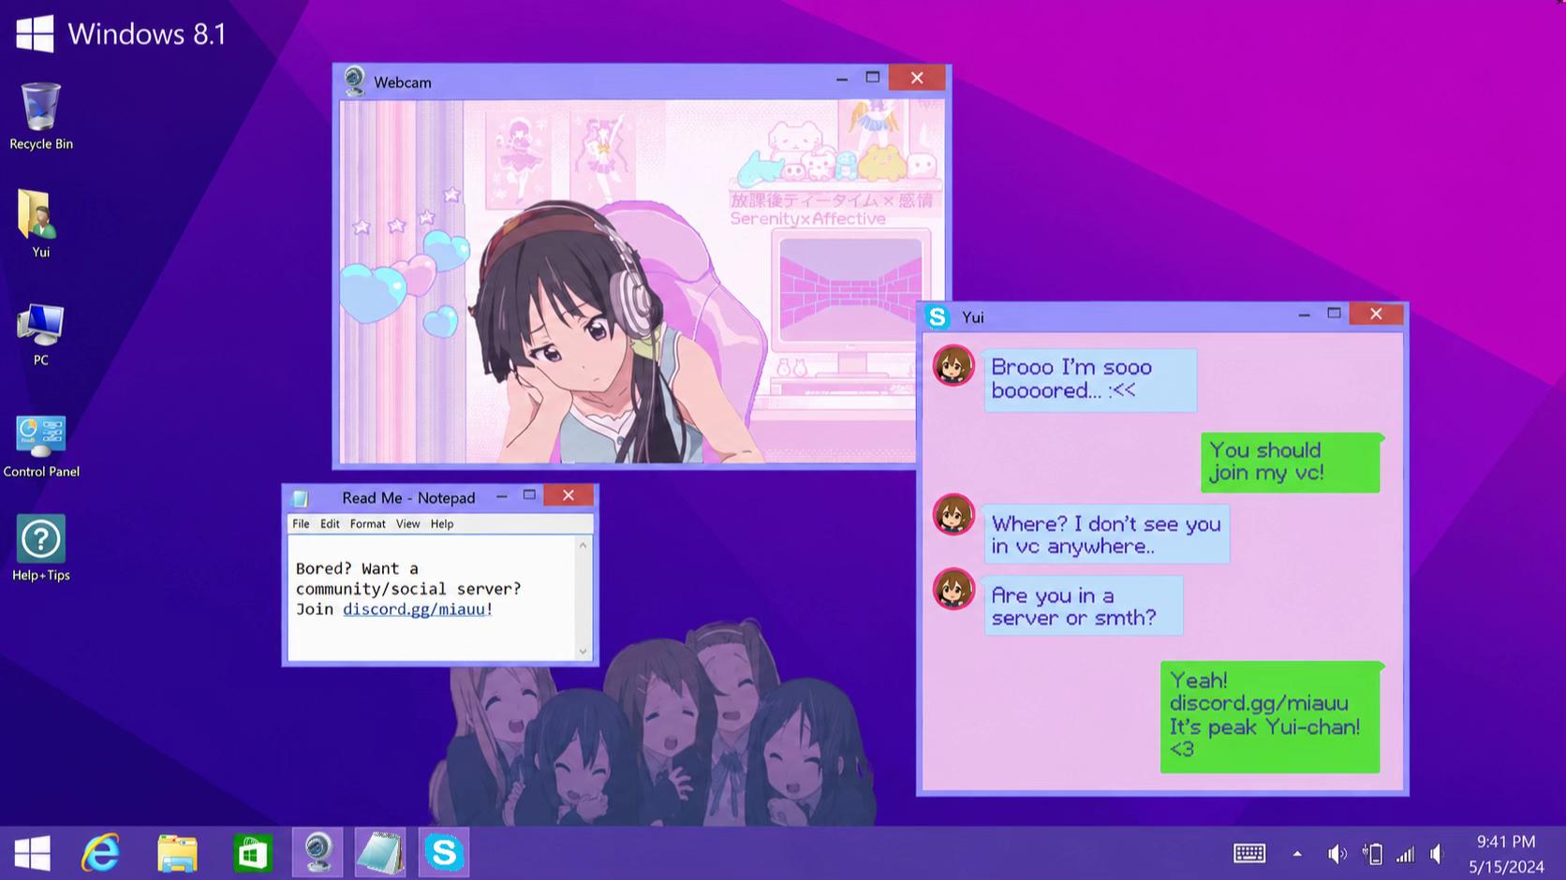The width and height of the screenshot is (1566, 880).
Task: Switch to the Webcam taskbar app
Action: 318,853
